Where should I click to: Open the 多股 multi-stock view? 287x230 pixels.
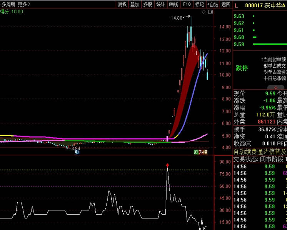pos(148,5)
